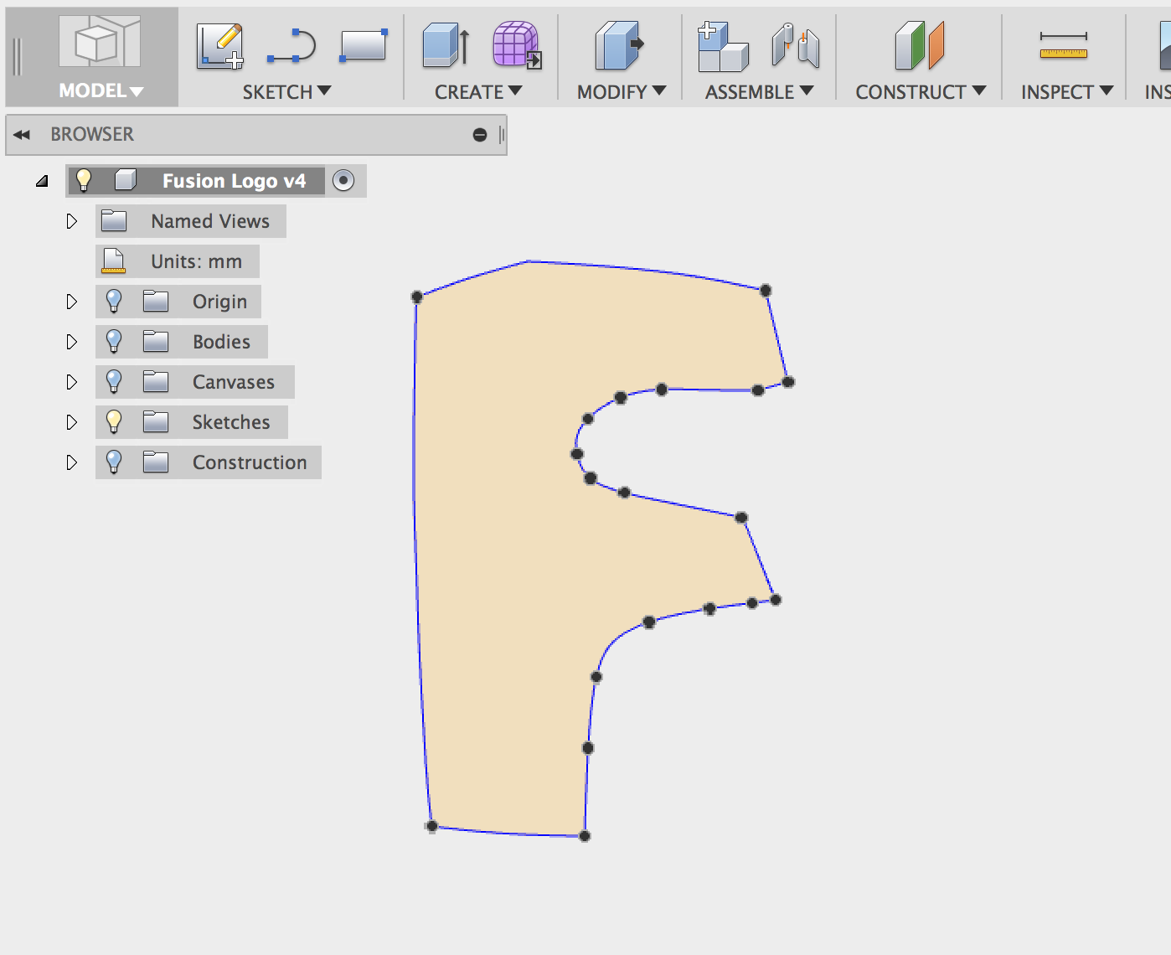The image size is (1171, 955).
Task: Expand the Bodies folder
Action: click(71, 342)
